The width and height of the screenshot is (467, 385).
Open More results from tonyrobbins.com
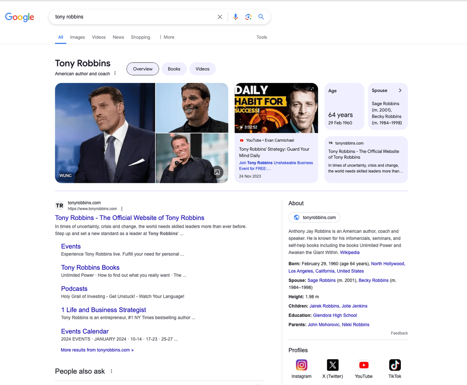point(97,350)
